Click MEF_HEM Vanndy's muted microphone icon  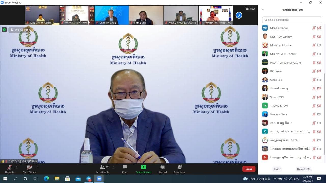[x=314, y=37]
